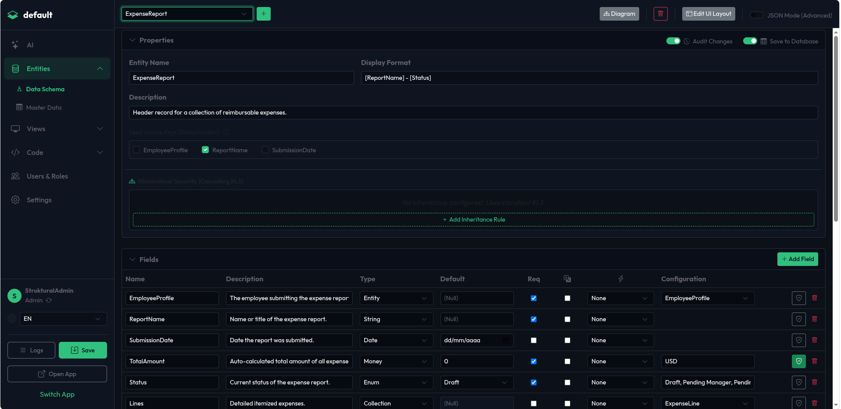
Task: Click Edit UI Layout button
Action: (x=708, y=14)
